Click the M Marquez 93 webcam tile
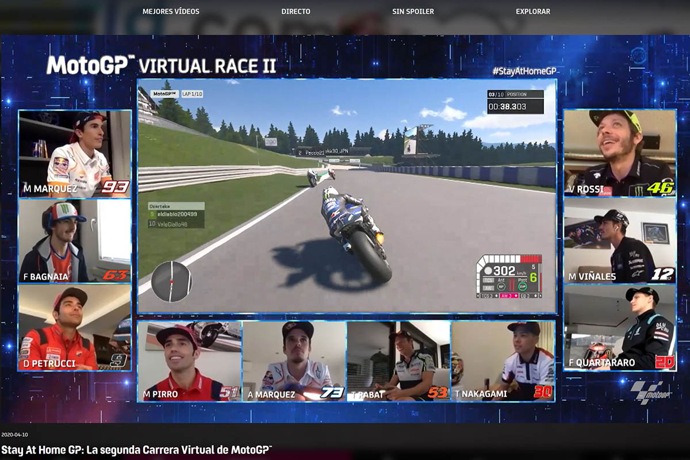 pyautogui.click(x=75, y=154)
